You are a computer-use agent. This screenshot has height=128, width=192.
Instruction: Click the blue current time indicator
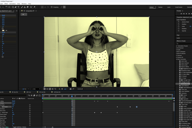pyautogui.click(x=72, y=96)
